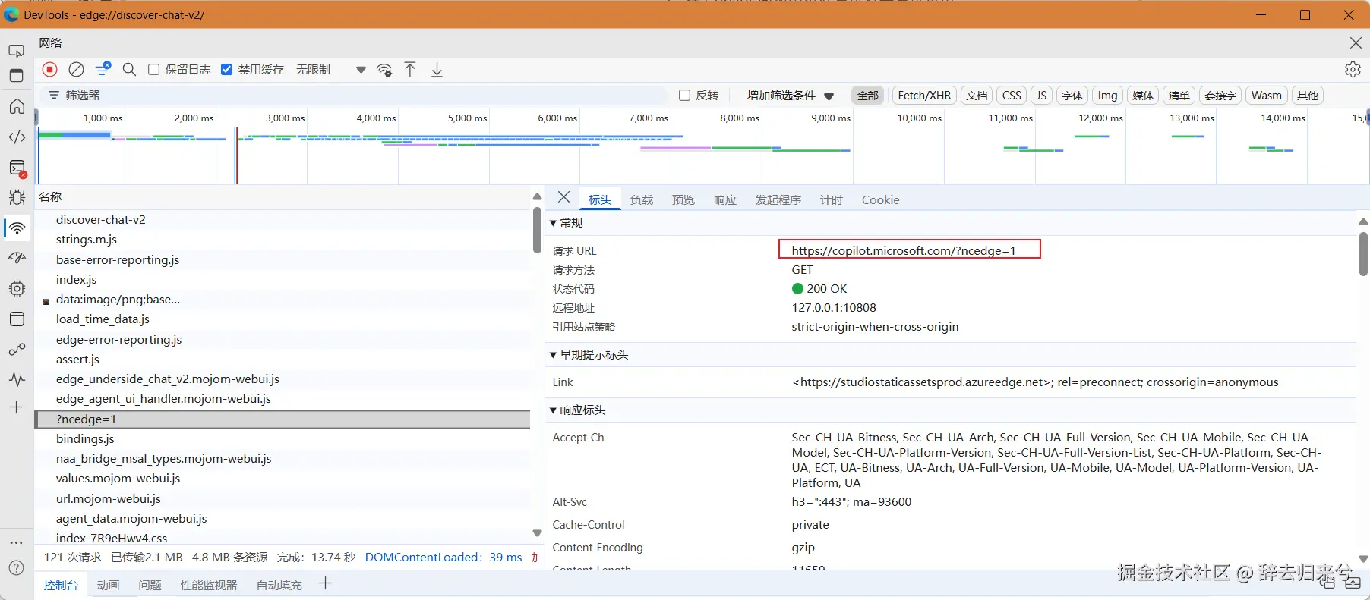Close the request details pane
This screenshot has height=600, width=1370.
point(563,197)
